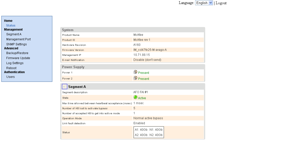Open Firmware Update page
The height and width of the screenshot is (145, 292).
tap(18, 58)
